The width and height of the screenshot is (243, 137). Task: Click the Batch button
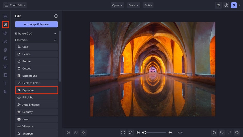pos(148,5)
